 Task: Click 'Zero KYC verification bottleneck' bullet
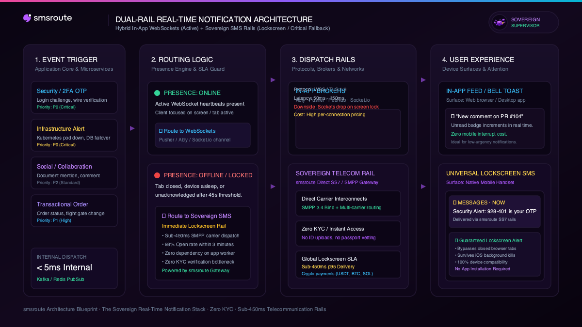198,262
